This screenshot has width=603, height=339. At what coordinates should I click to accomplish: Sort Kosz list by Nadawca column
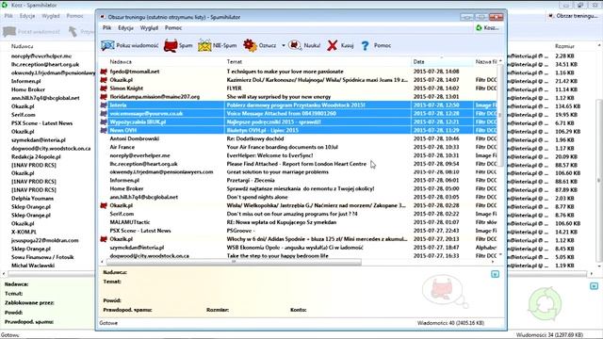pos(23,46)
